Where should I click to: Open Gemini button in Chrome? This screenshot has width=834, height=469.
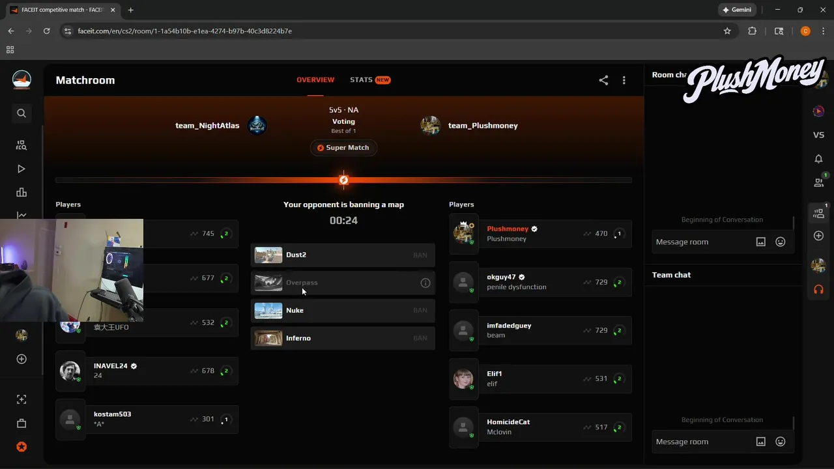pos(737,10)
